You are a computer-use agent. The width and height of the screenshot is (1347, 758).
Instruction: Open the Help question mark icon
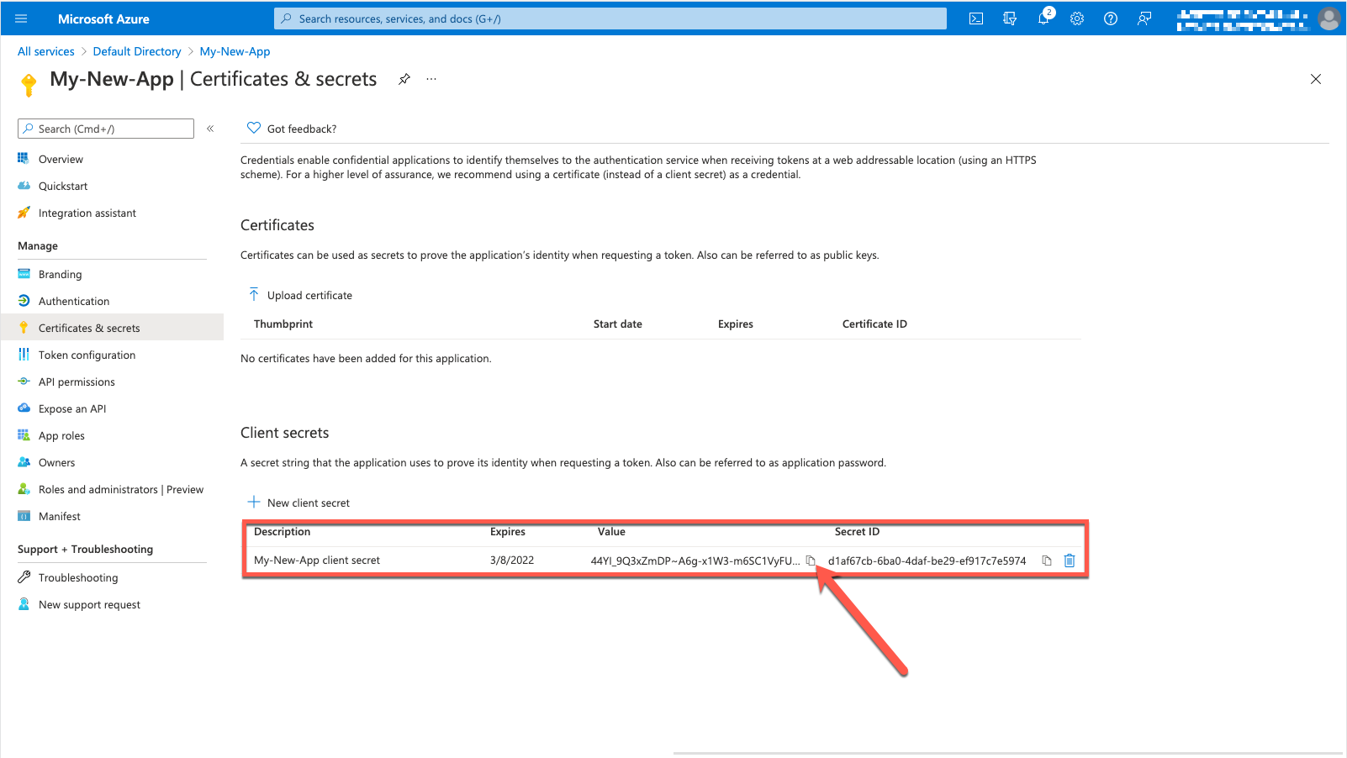(x=1111, y=18)
